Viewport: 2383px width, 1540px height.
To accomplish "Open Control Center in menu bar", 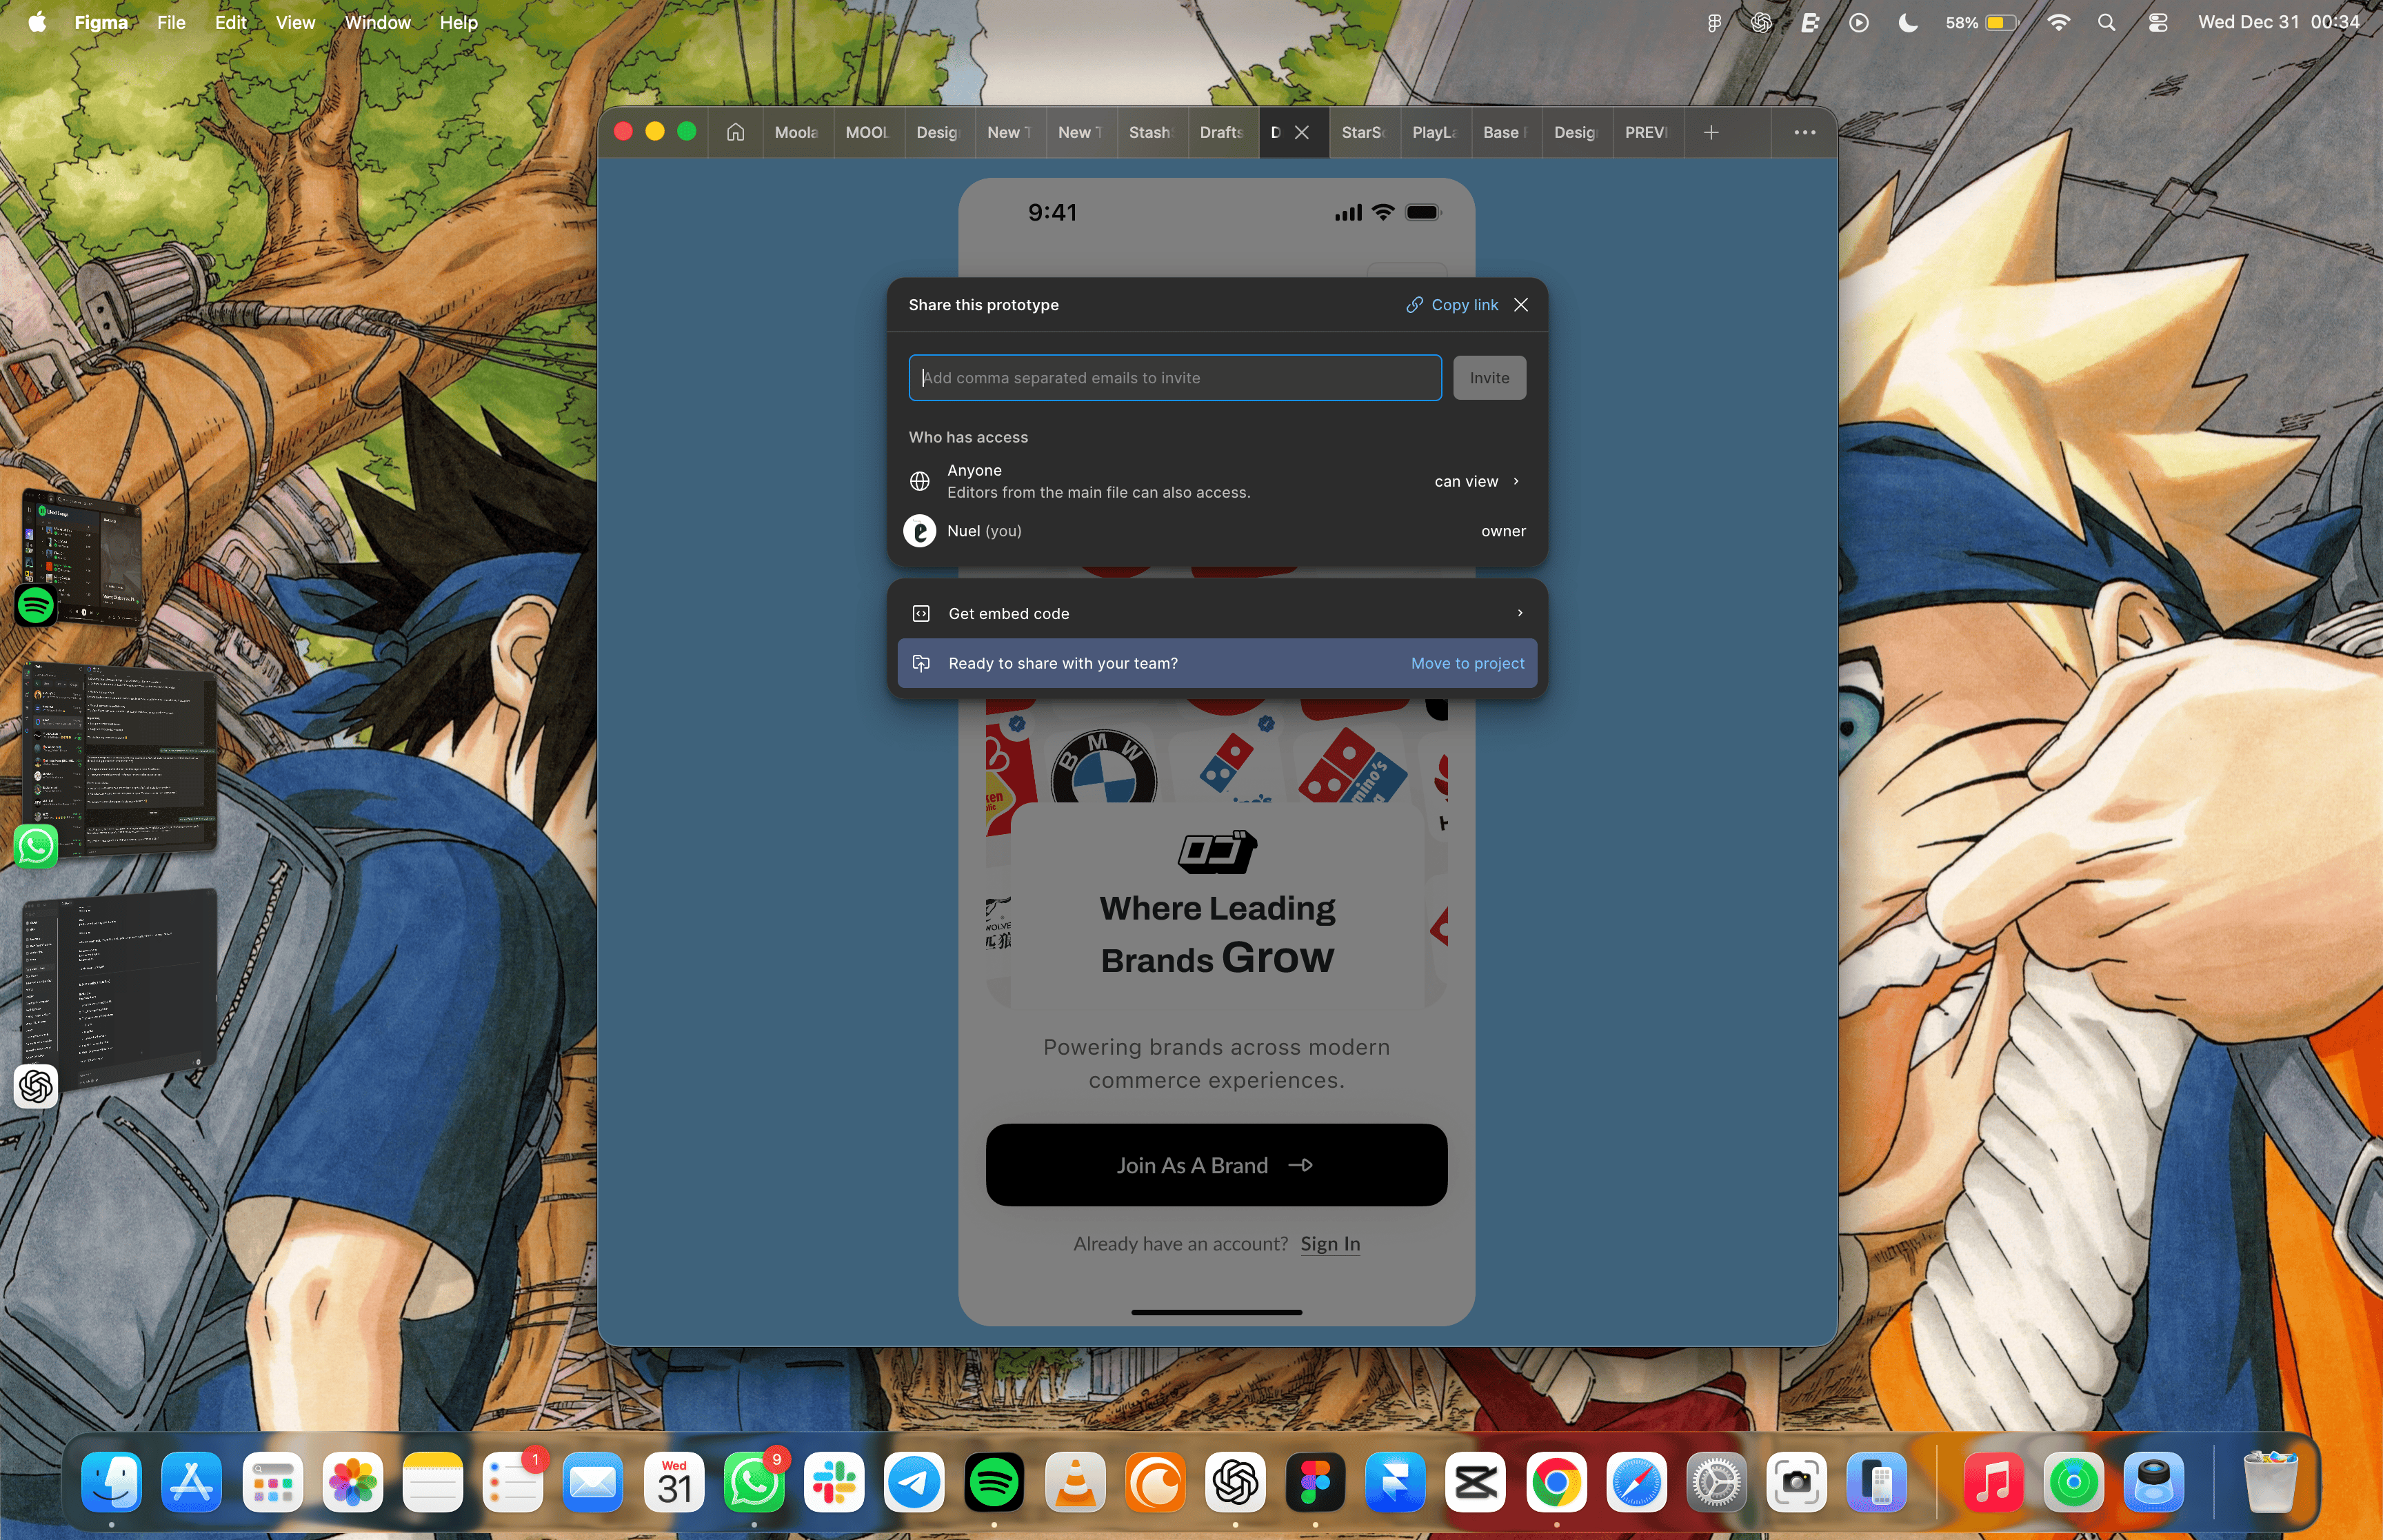I will pyautogui.click(x=2157, y=22).
